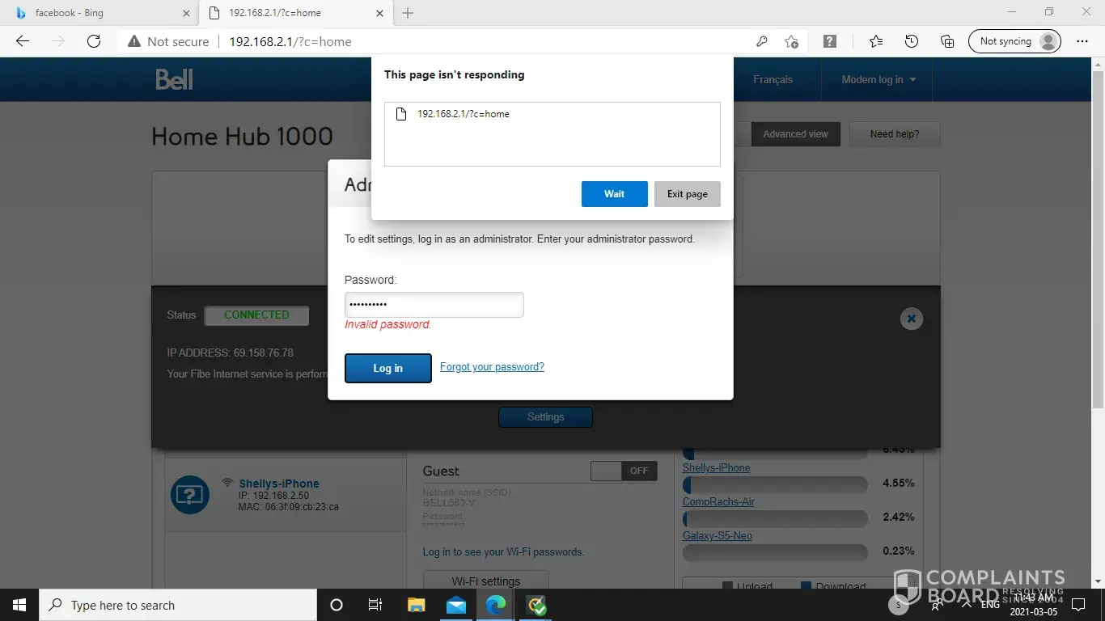
Task: Select 192.168.2.1/?c=home in the unresponsive pages list
Action: tap(552, 114)
